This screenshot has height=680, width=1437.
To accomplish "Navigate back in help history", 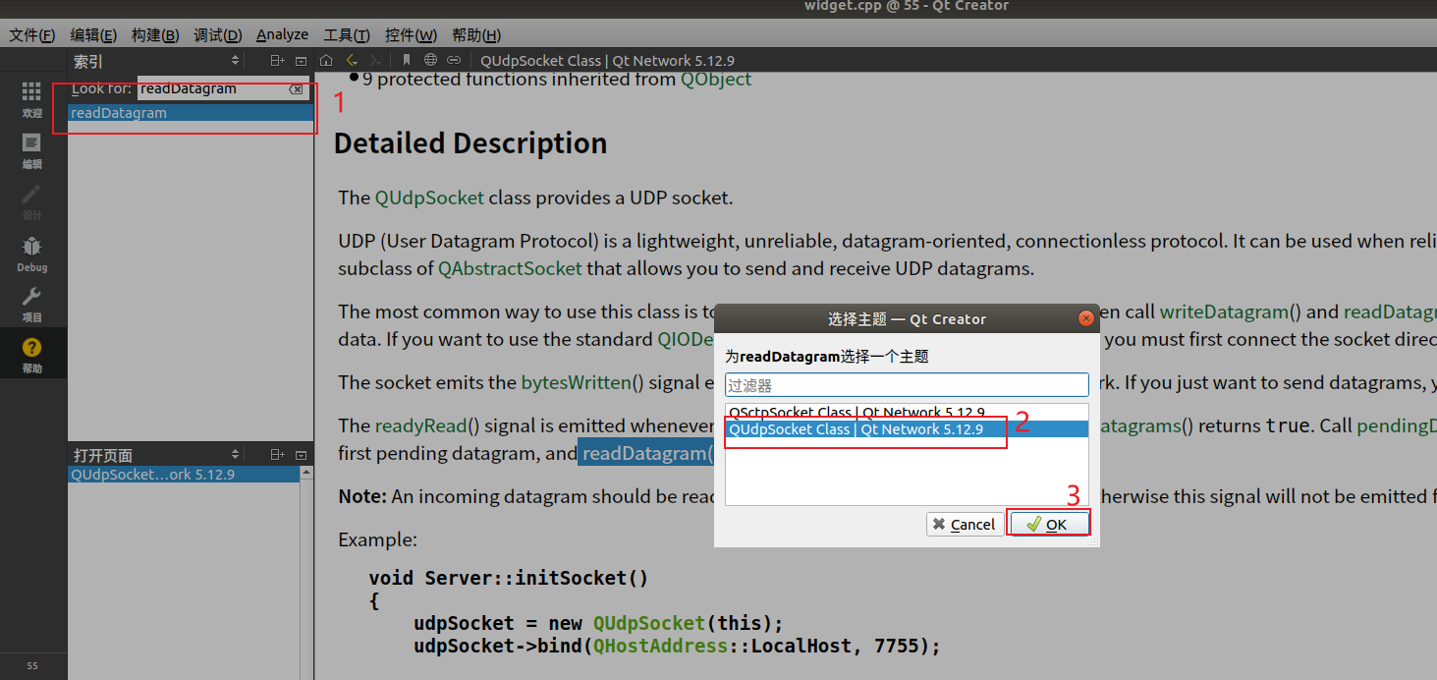I will point(351,61).
